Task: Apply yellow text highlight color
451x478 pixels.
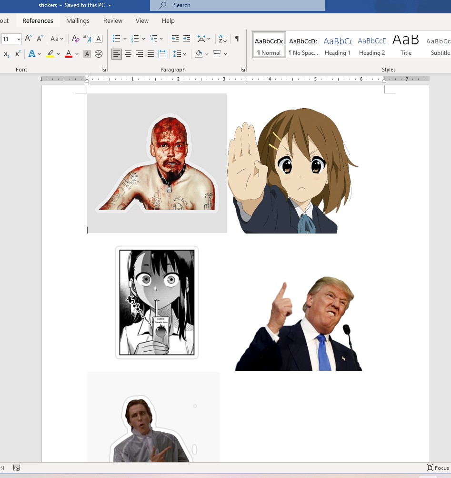Action: coord(50,54)
